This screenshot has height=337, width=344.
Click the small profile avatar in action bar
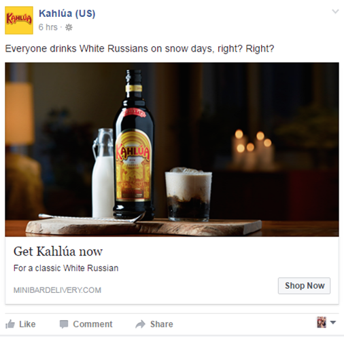pyautogui.click(x=322, y=322)
